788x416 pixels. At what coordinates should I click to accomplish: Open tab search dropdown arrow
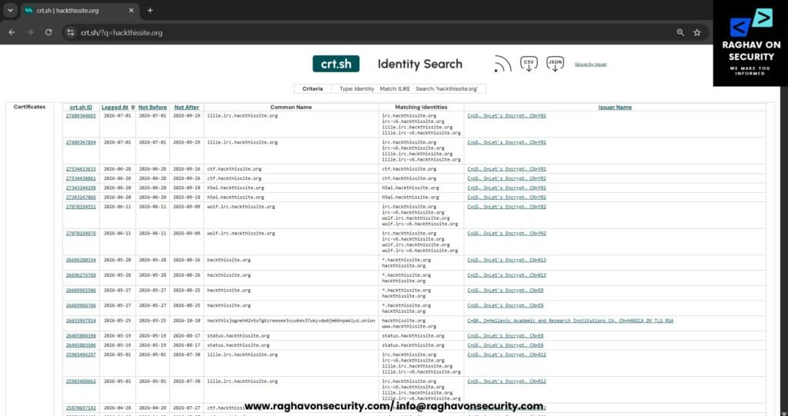pos(10,10)
